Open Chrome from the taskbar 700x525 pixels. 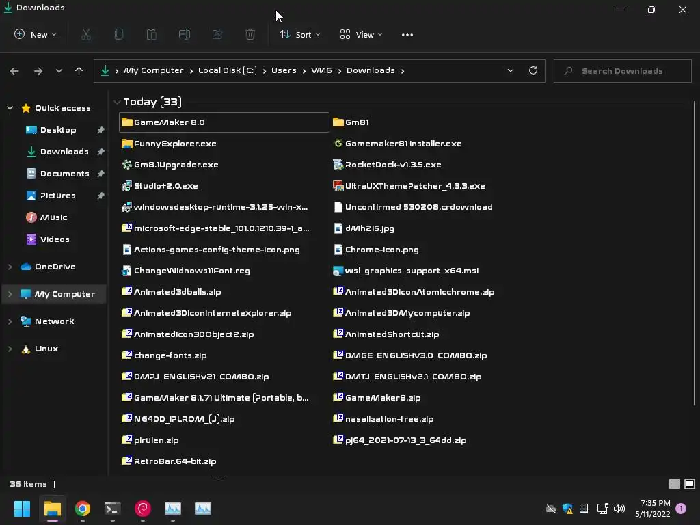point(83,509)
